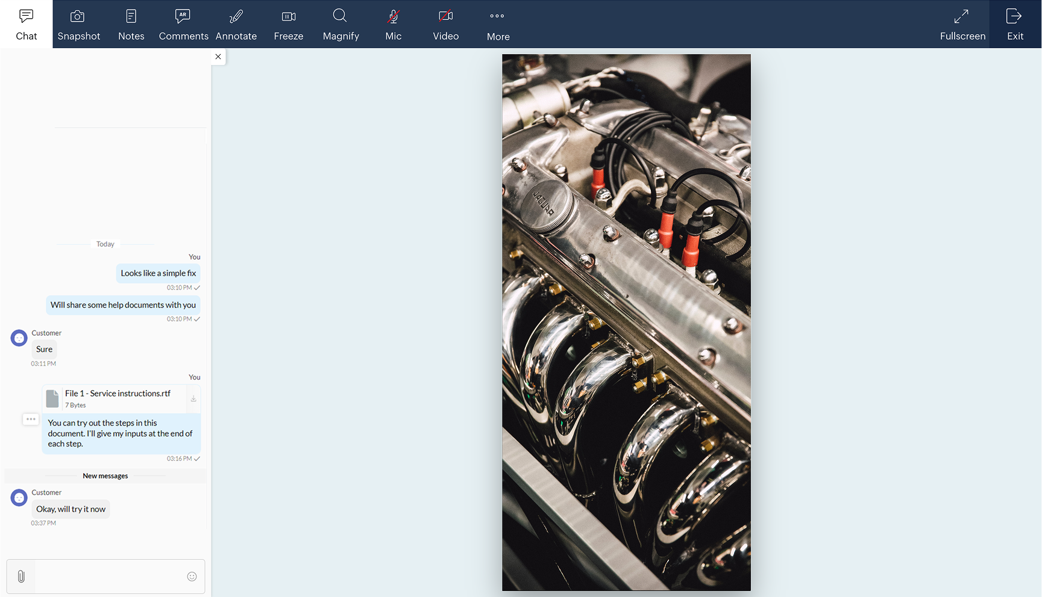Open the message options ellipsis menu

[31, 419]
